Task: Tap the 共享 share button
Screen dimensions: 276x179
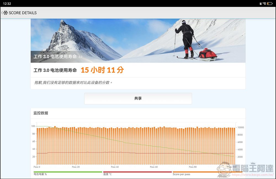Action: click(x=138, y=99)
